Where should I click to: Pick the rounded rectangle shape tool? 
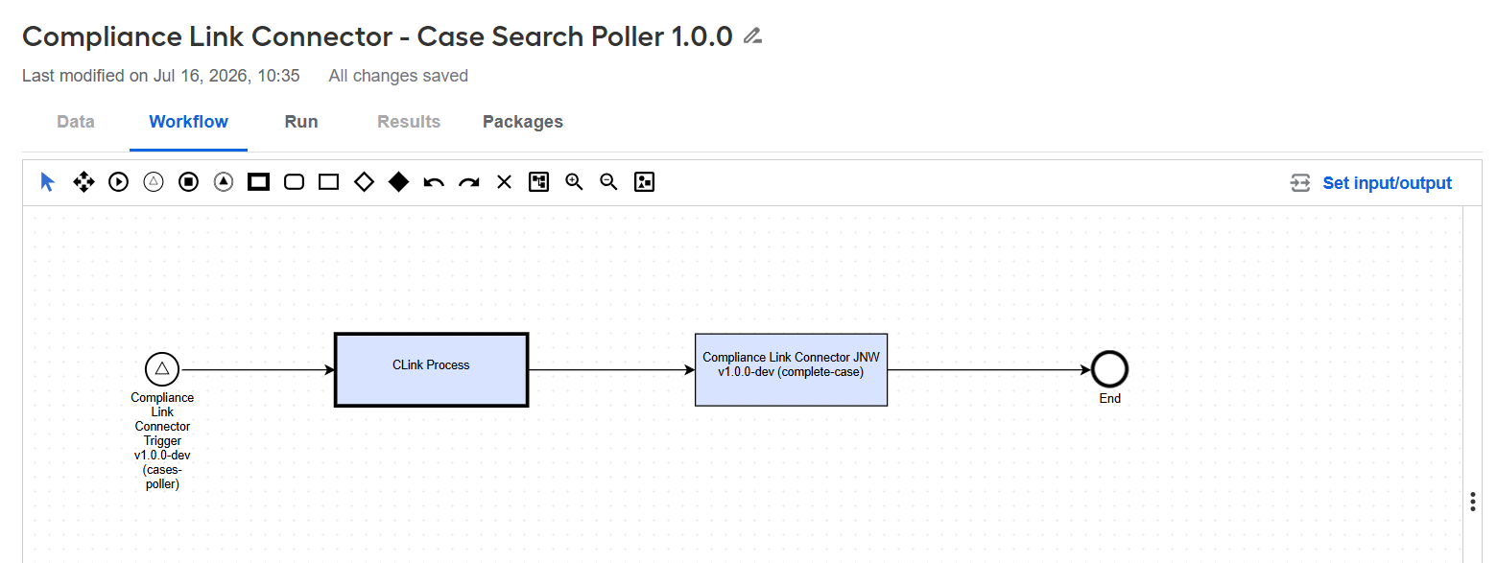coord(294,182)
